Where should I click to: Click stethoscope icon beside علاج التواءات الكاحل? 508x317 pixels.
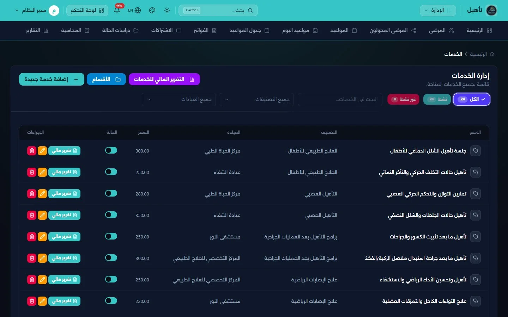[476, 301]
